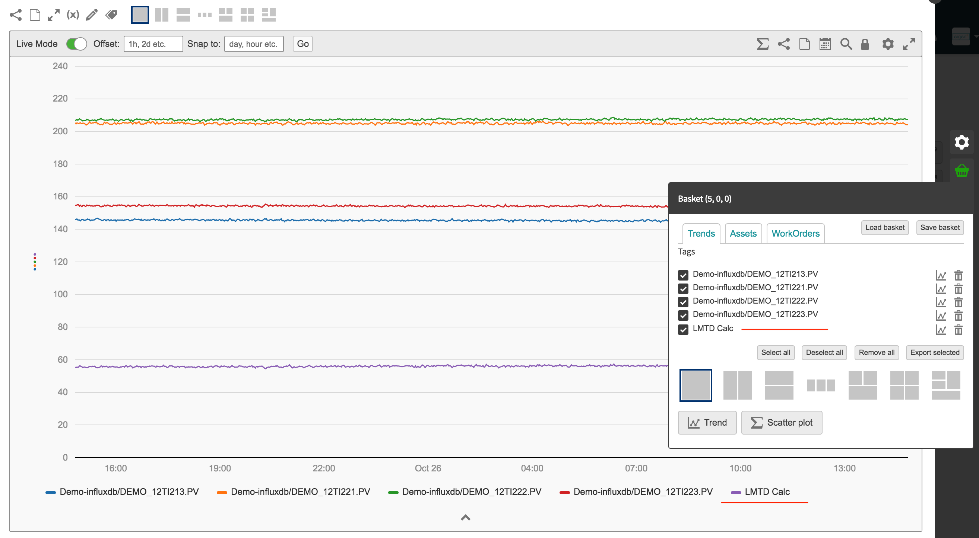Image resolution: width=979 pixels, height=538 pixels.
Task: Click the Offset input field
Action: 153,44
